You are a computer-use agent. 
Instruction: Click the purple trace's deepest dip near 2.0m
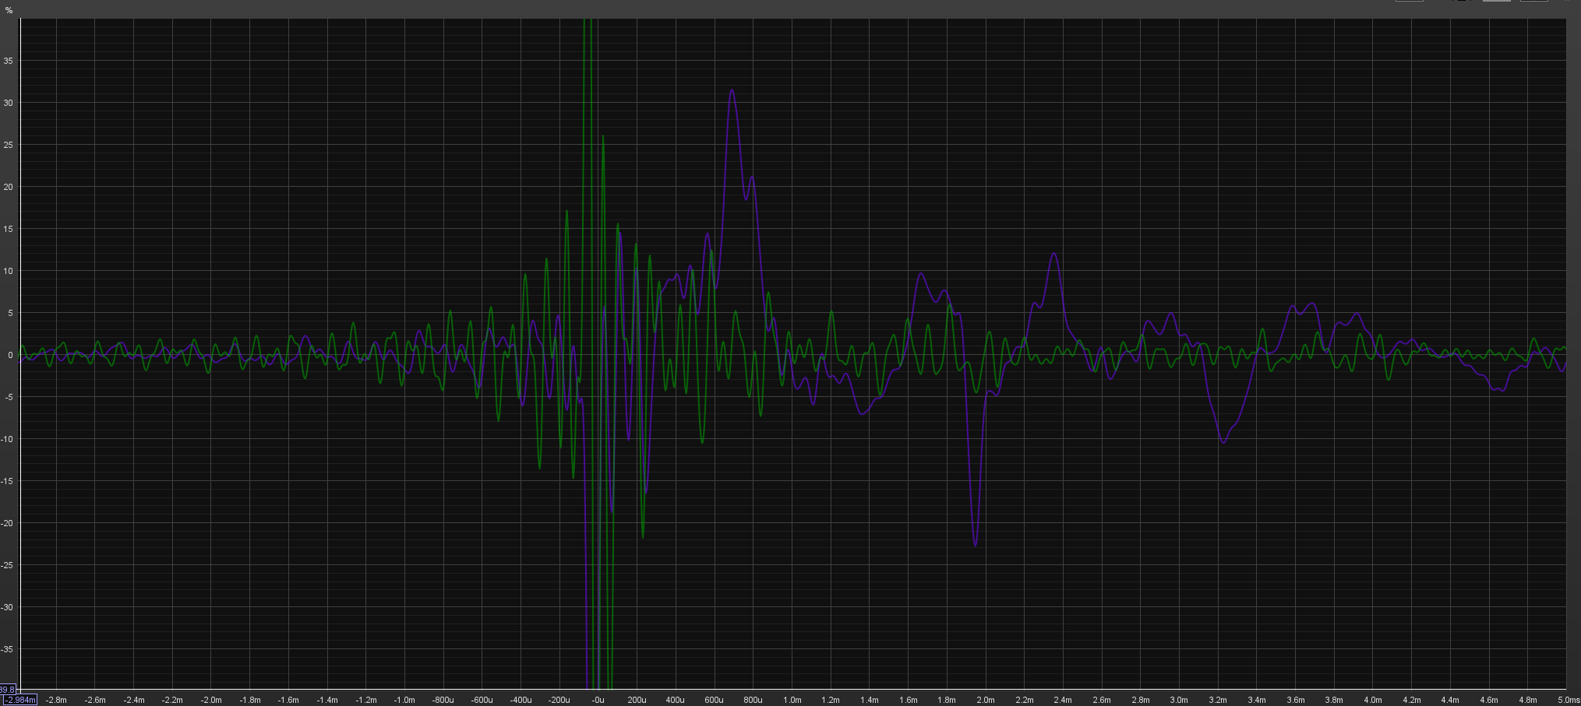tap(976, 545)
